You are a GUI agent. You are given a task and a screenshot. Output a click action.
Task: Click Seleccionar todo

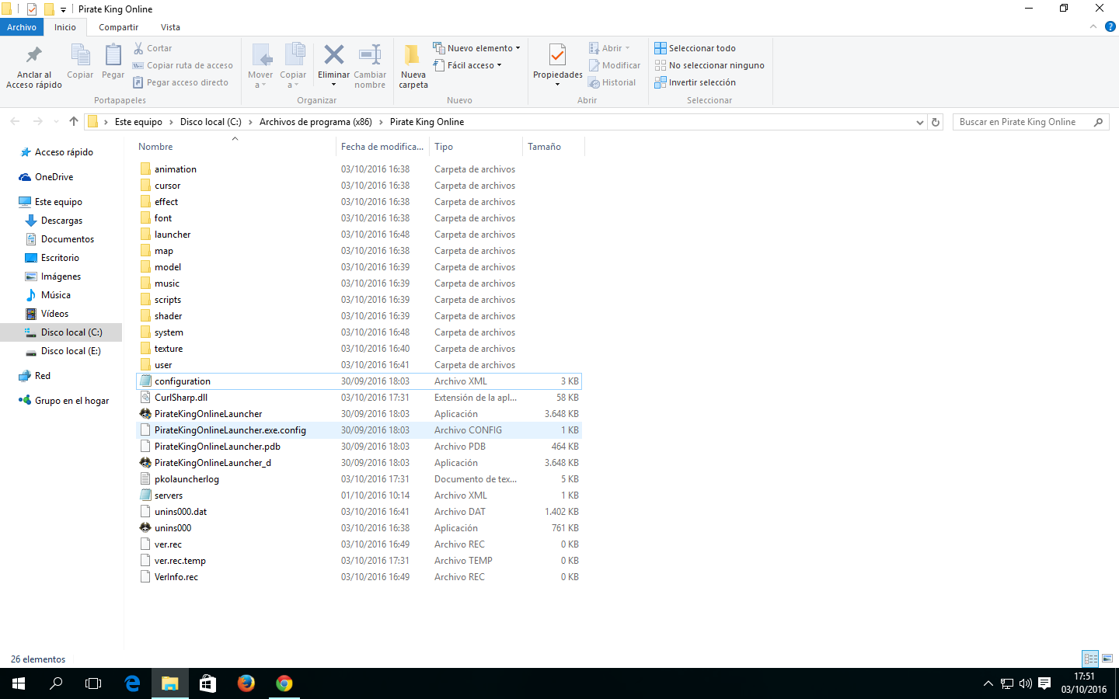(x=695, y=48)
